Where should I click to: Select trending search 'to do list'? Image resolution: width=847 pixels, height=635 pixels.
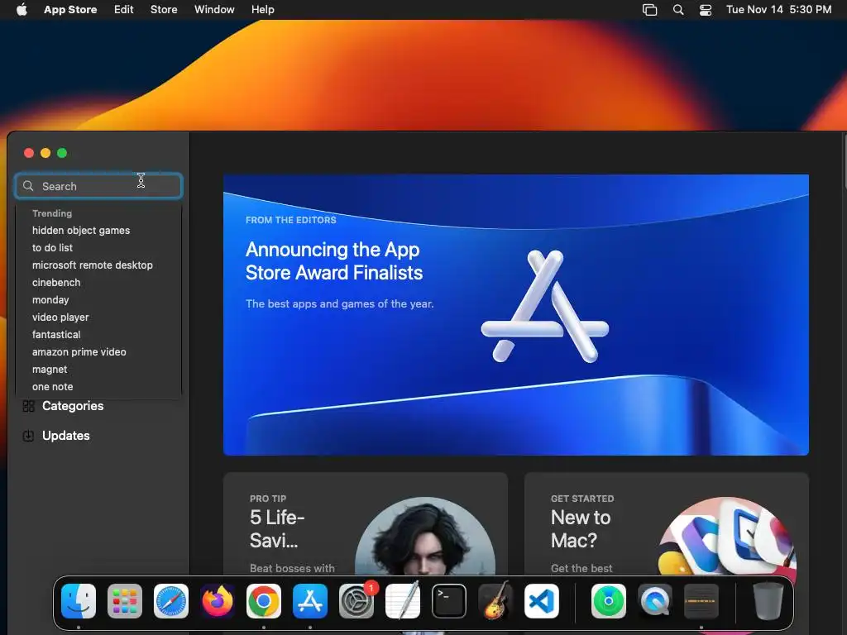pyautogui.click(x=52, y=248)
